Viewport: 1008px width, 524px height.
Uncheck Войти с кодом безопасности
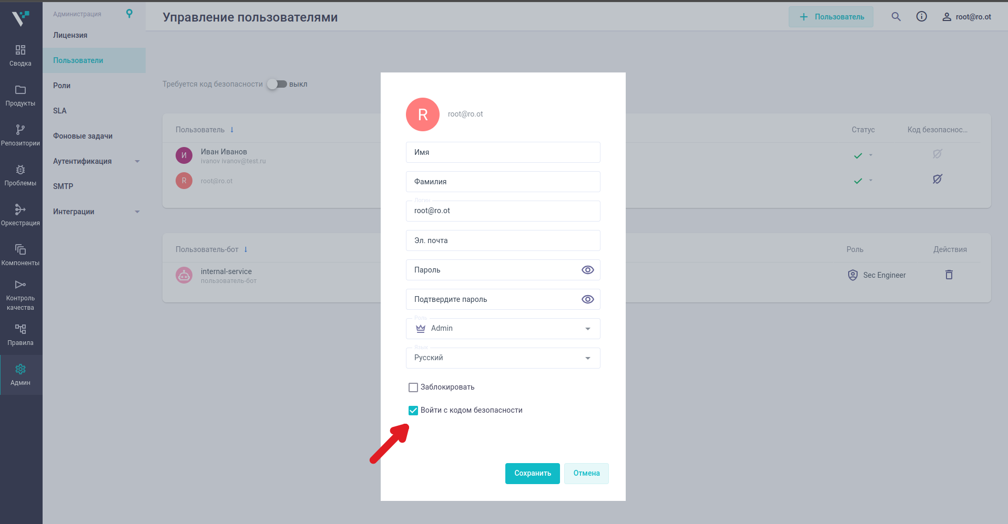(x=413, y=411)
